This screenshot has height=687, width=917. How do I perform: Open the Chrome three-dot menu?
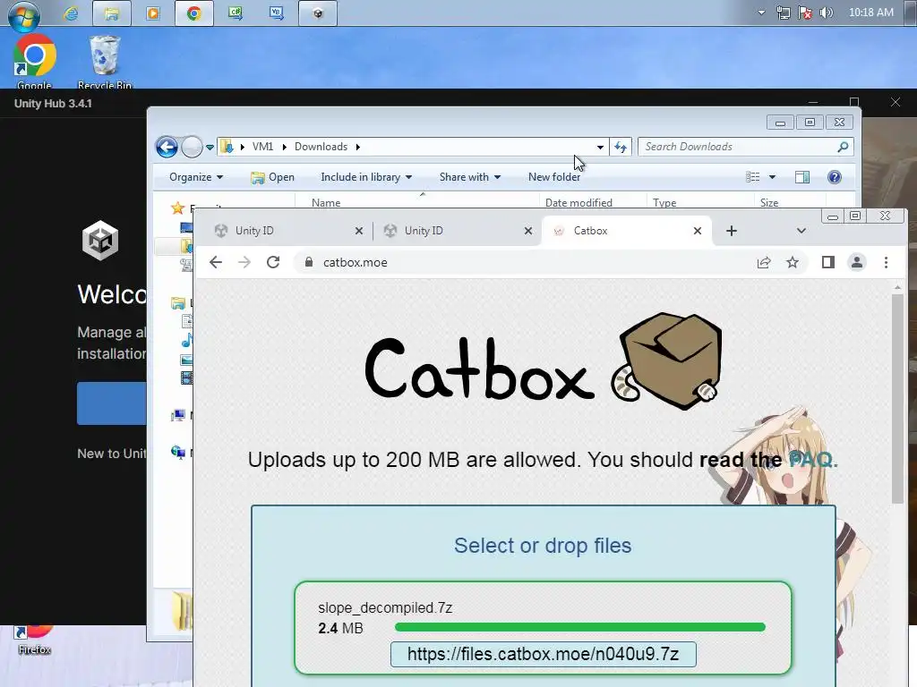[886, 262]
